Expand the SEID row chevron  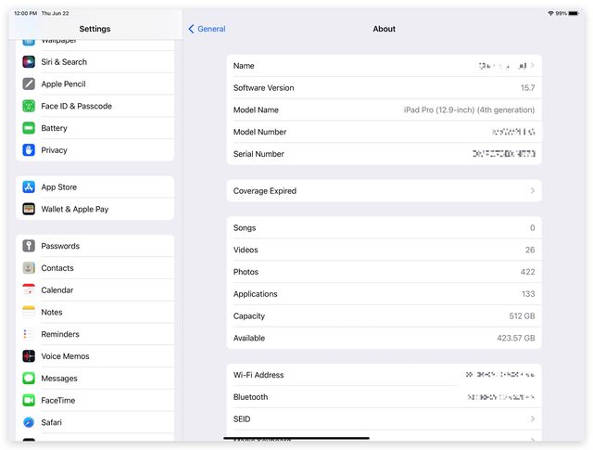(x=533, y=419)
